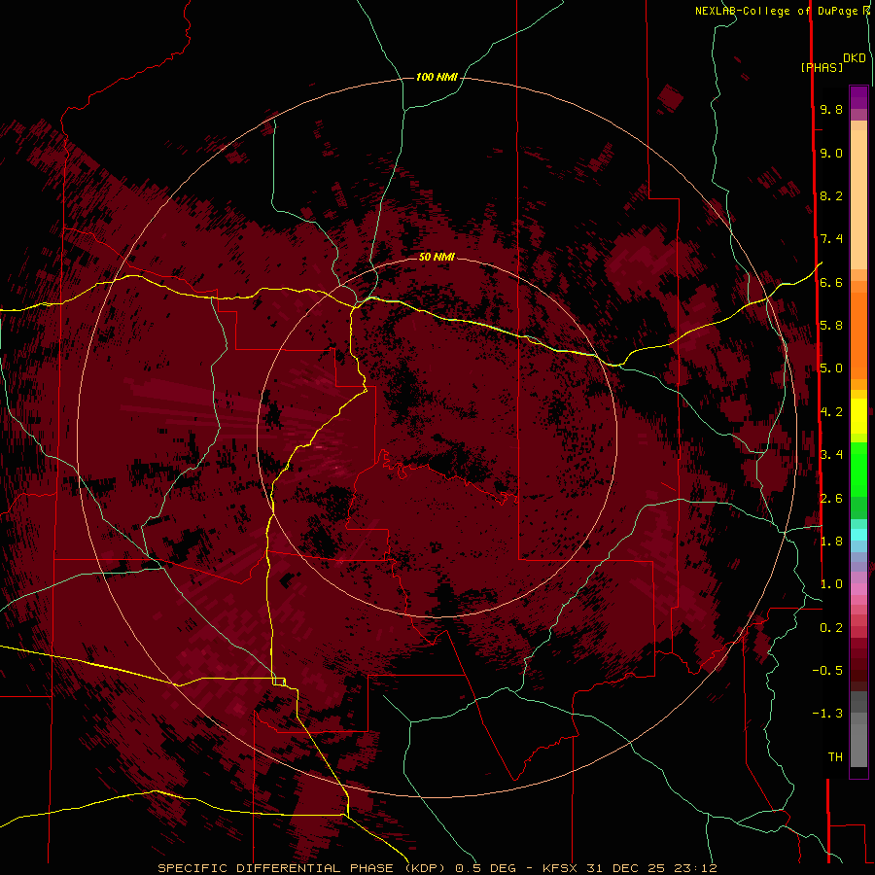Image resolution: width=875 pixels, height=875 pixels.
Task: Click the 1.8 legend value
Action: (x=831, y=542)
